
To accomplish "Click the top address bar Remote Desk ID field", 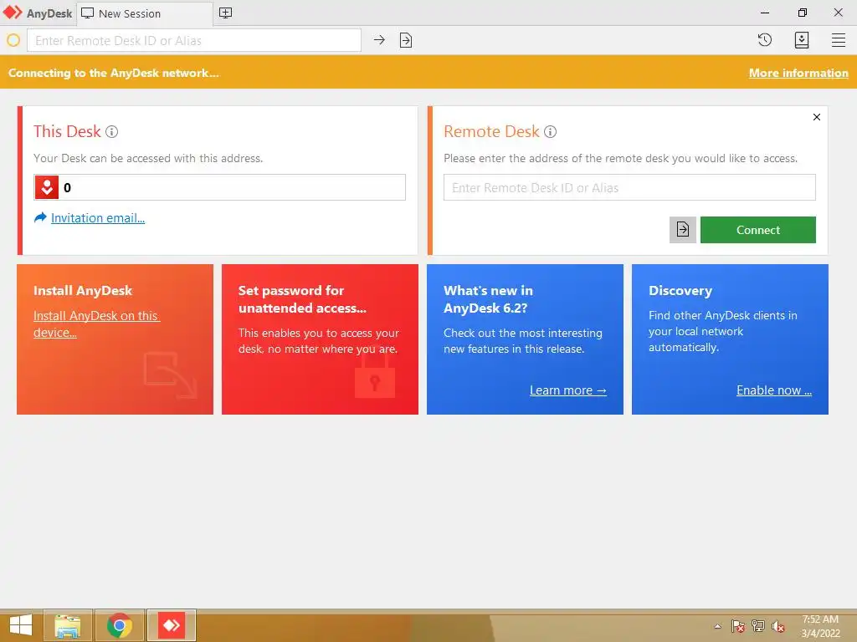I will [194, 40].
